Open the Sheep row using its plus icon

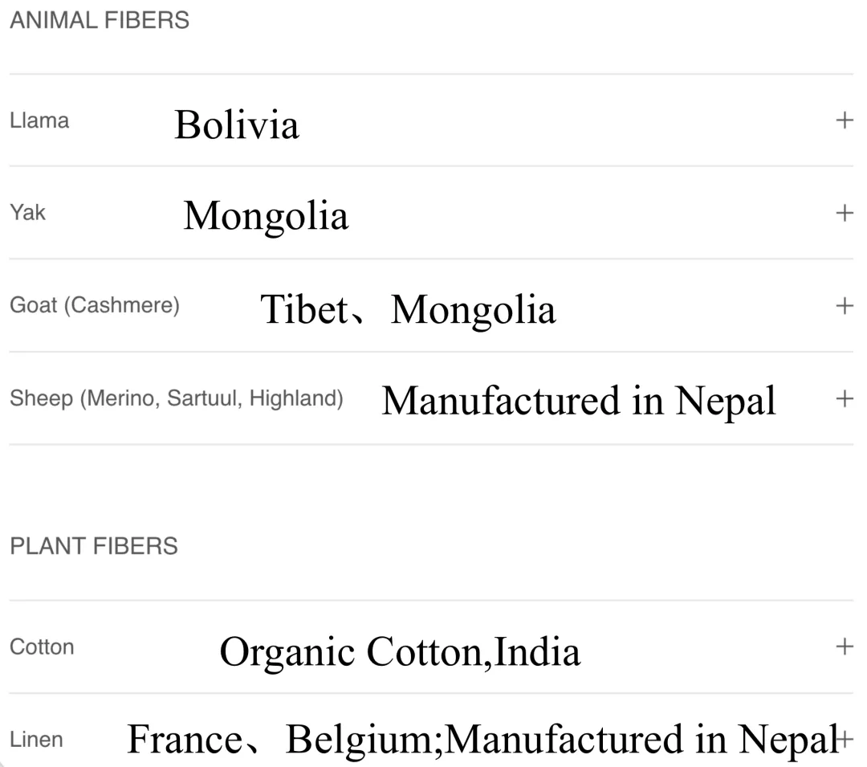click(x=844, y=398)
